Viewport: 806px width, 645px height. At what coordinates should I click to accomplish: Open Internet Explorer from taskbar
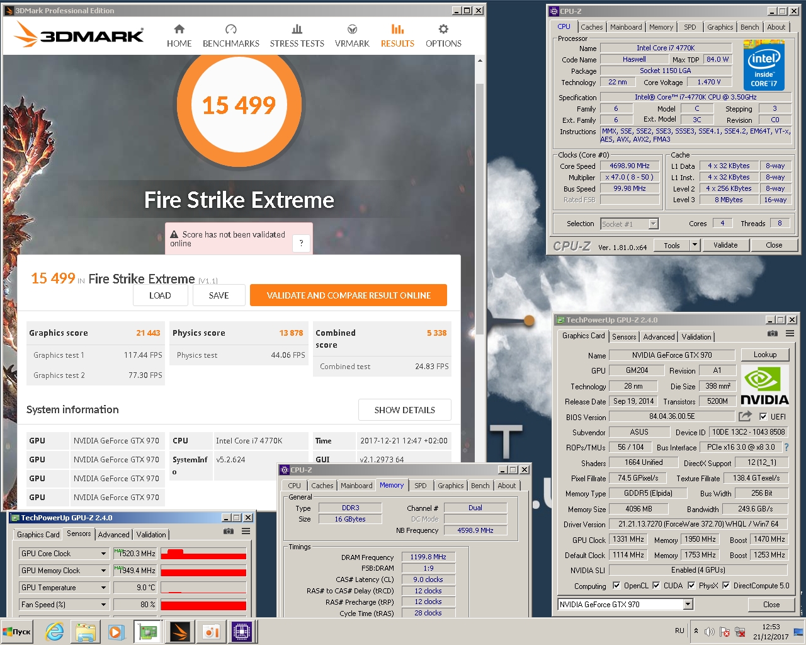tap(55, 632)
